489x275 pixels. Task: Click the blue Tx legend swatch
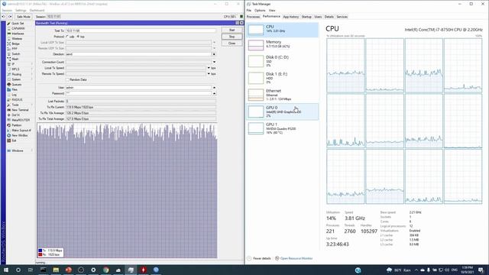point(40,251)
